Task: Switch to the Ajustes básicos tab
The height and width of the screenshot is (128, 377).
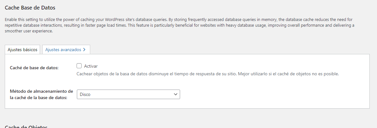Action: (x=22, y=50)
